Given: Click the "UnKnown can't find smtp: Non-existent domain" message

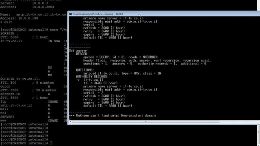Looking at the screenshot, I should pyautogui.click(x=112, y=116).
